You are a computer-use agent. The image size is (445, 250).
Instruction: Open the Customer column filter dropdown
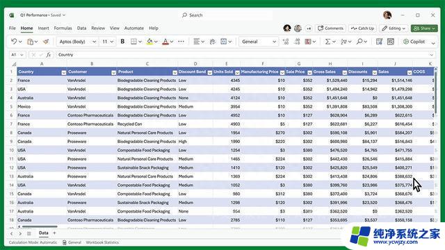[x=113, y=72]
